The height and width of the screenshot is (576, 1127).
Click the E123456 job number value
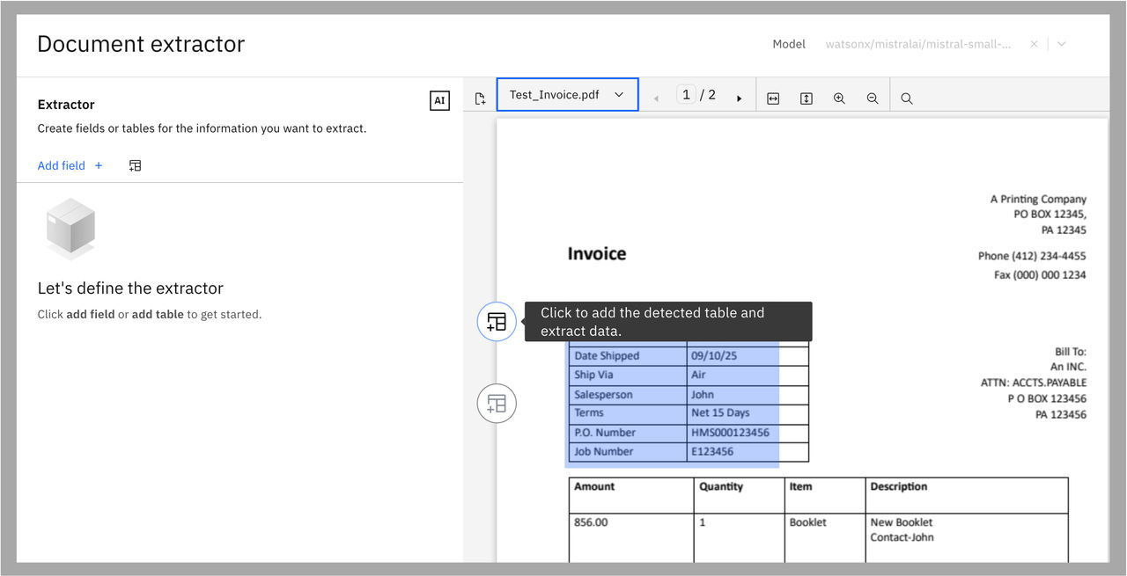tap(712, 452)
